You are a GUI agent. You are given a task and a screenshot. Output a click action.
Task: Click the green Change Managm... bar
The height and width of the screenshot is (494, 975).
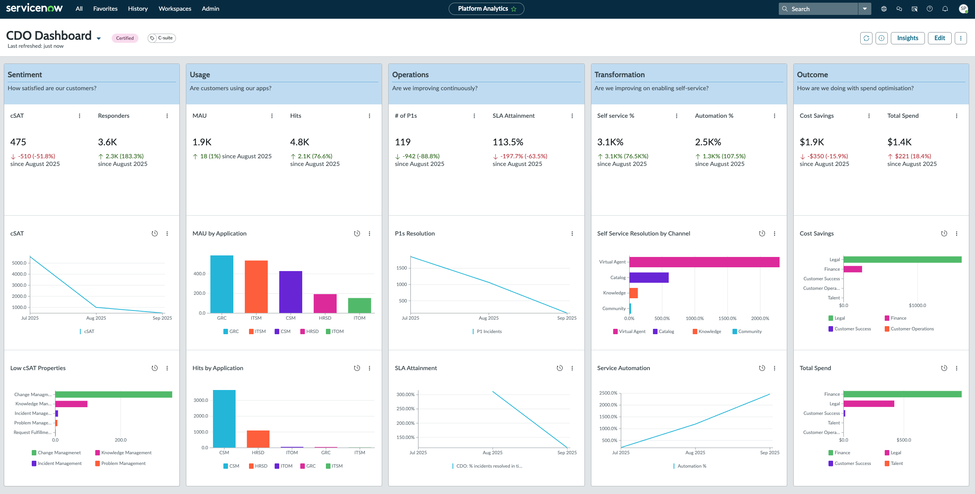click(x=114, y=395)
